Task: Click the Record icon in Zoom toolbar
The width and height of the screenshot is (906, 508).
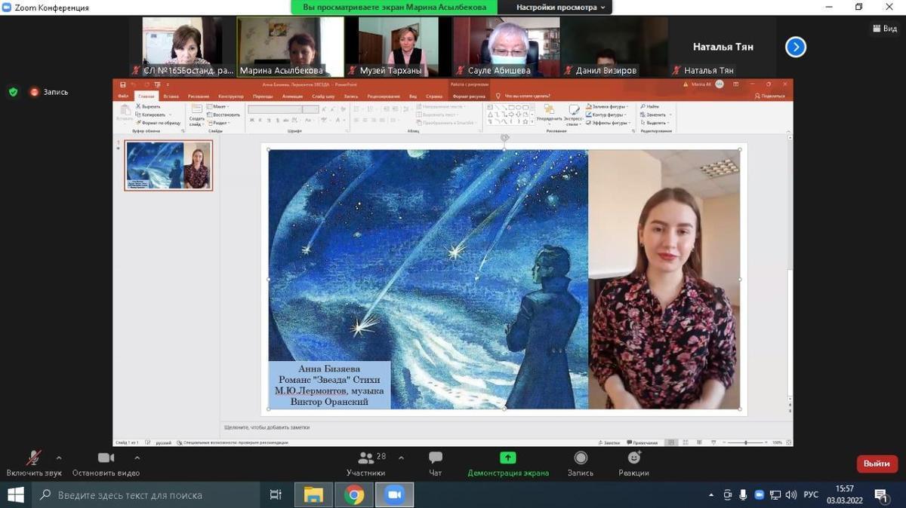Action: point(581,458)
